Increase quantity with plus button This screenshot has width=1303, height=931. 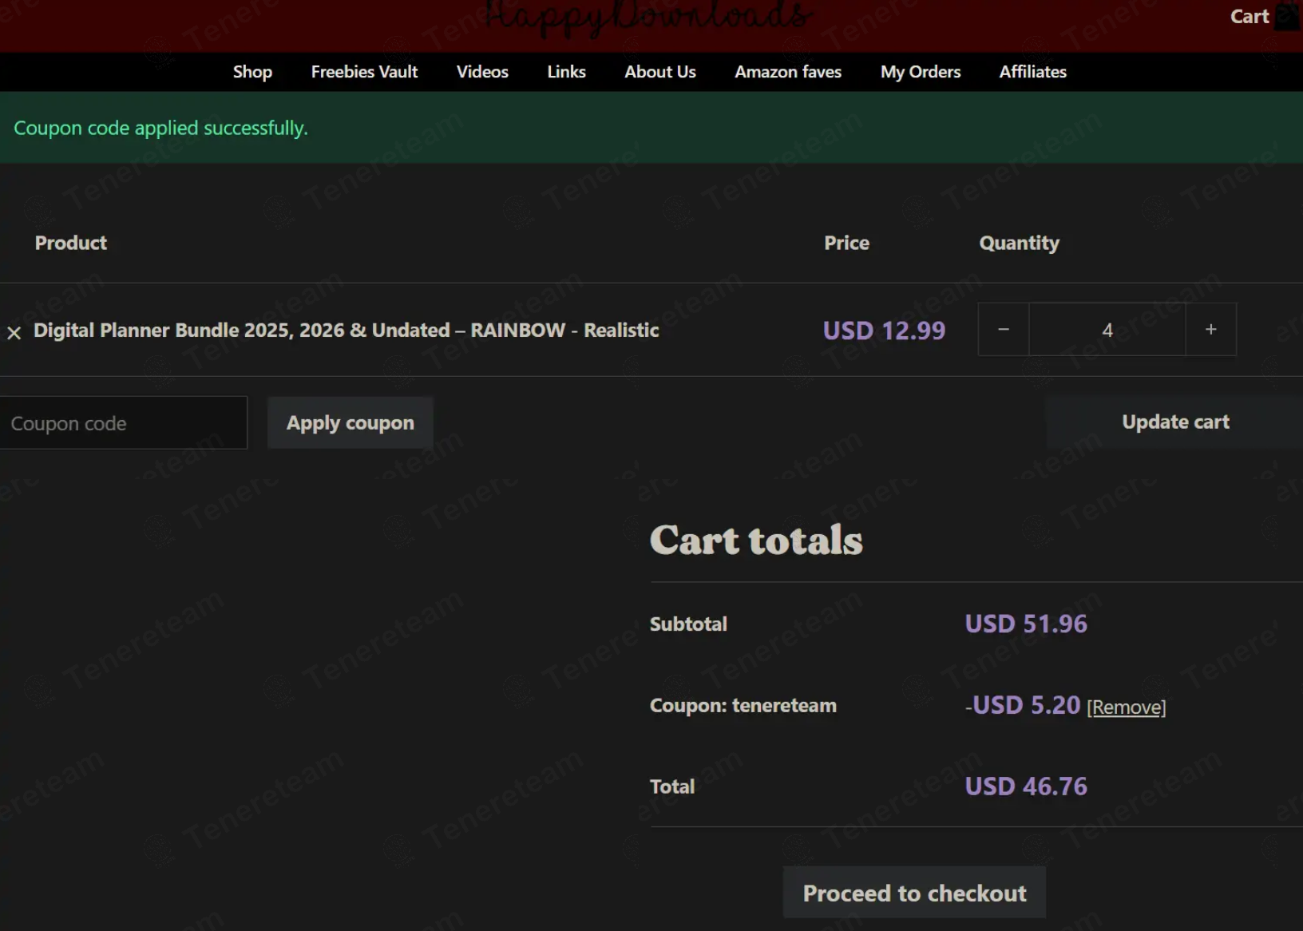coord(1210,329)
